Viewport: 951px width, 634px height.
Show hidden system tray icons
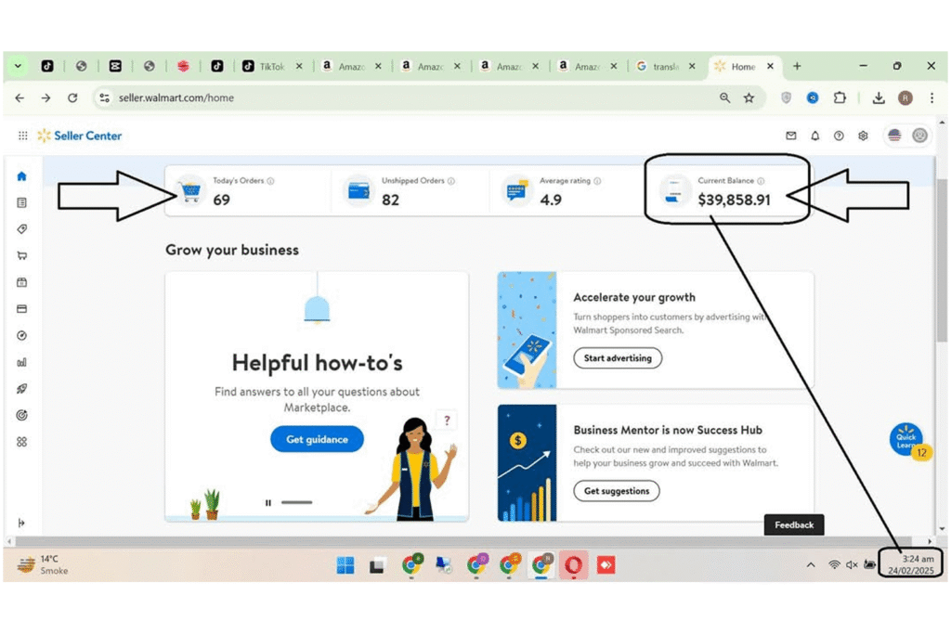811,565
